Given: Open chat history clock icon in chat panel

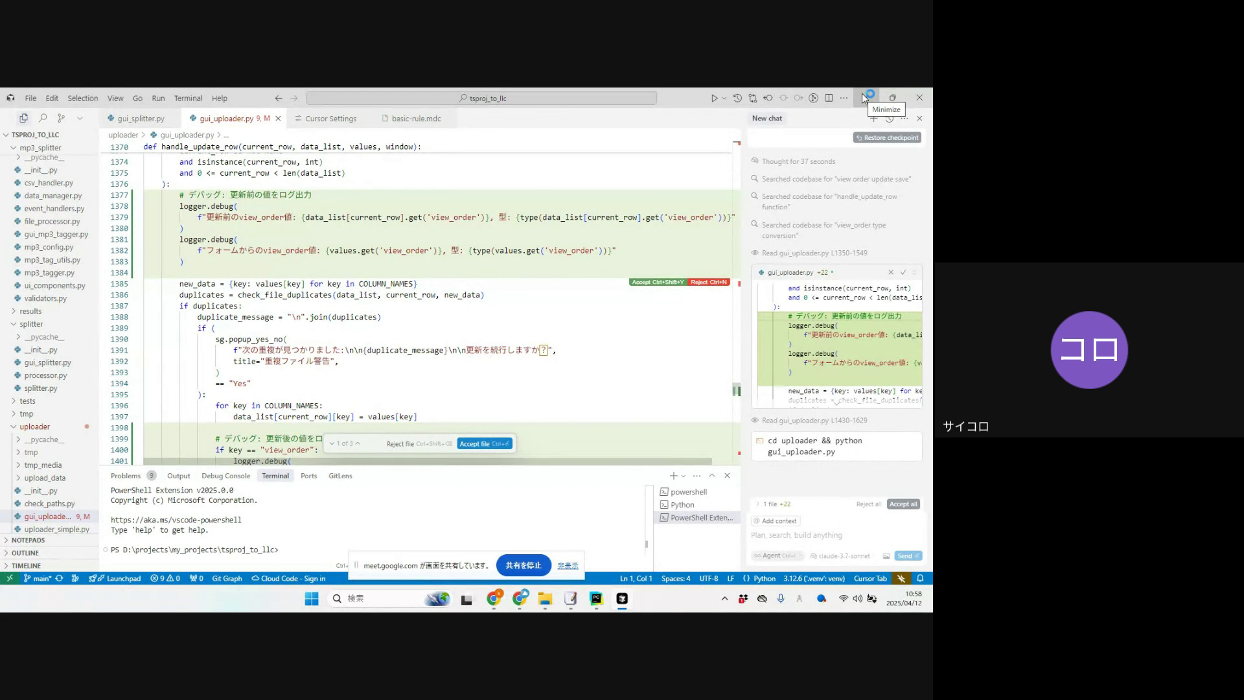Looking at the screenshot, I should 889,119.
